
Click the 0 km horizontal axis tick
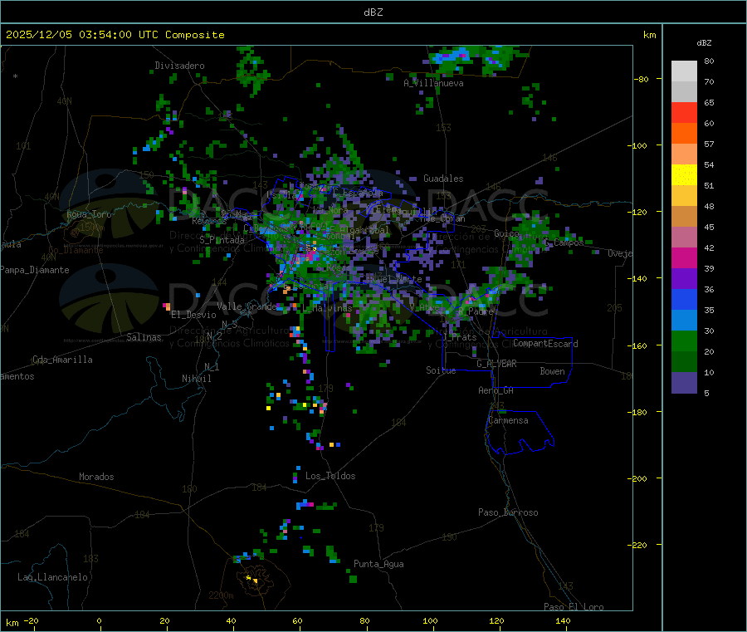[99, 620]
